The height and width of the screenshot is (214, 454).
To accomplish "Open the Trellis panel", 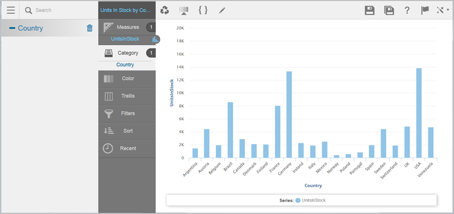I will [127, 96].
